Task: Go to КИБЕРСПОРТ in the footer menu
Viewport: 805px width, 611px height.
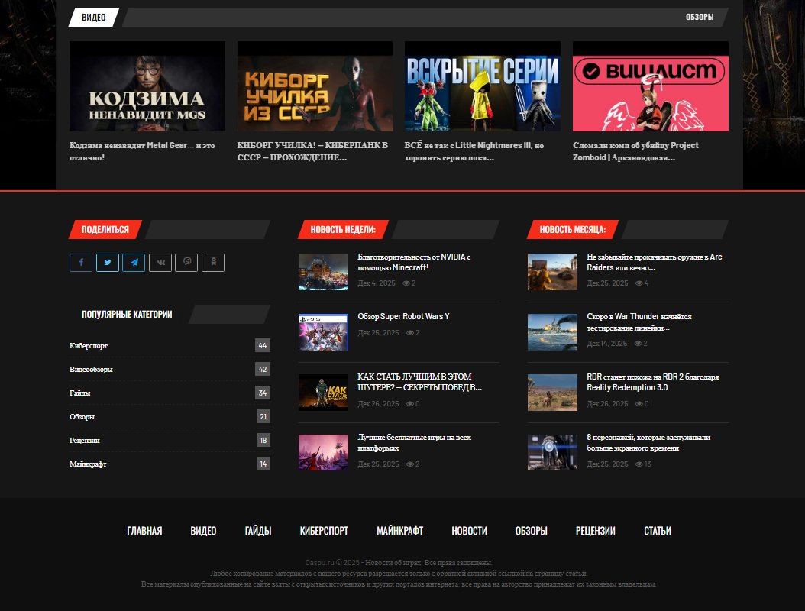Action: pyautogui.click(x=324, y=531)
